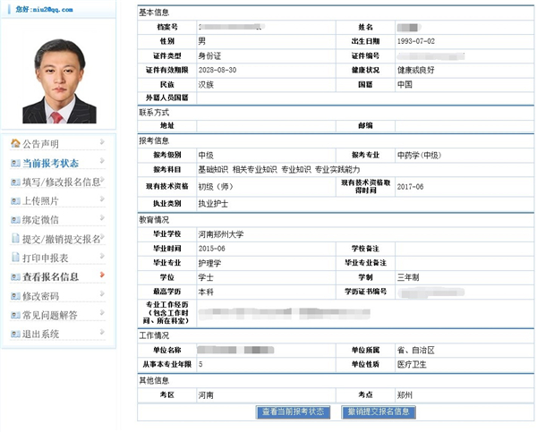Open the 修改密码 page
537x432 pixels.
41,296
